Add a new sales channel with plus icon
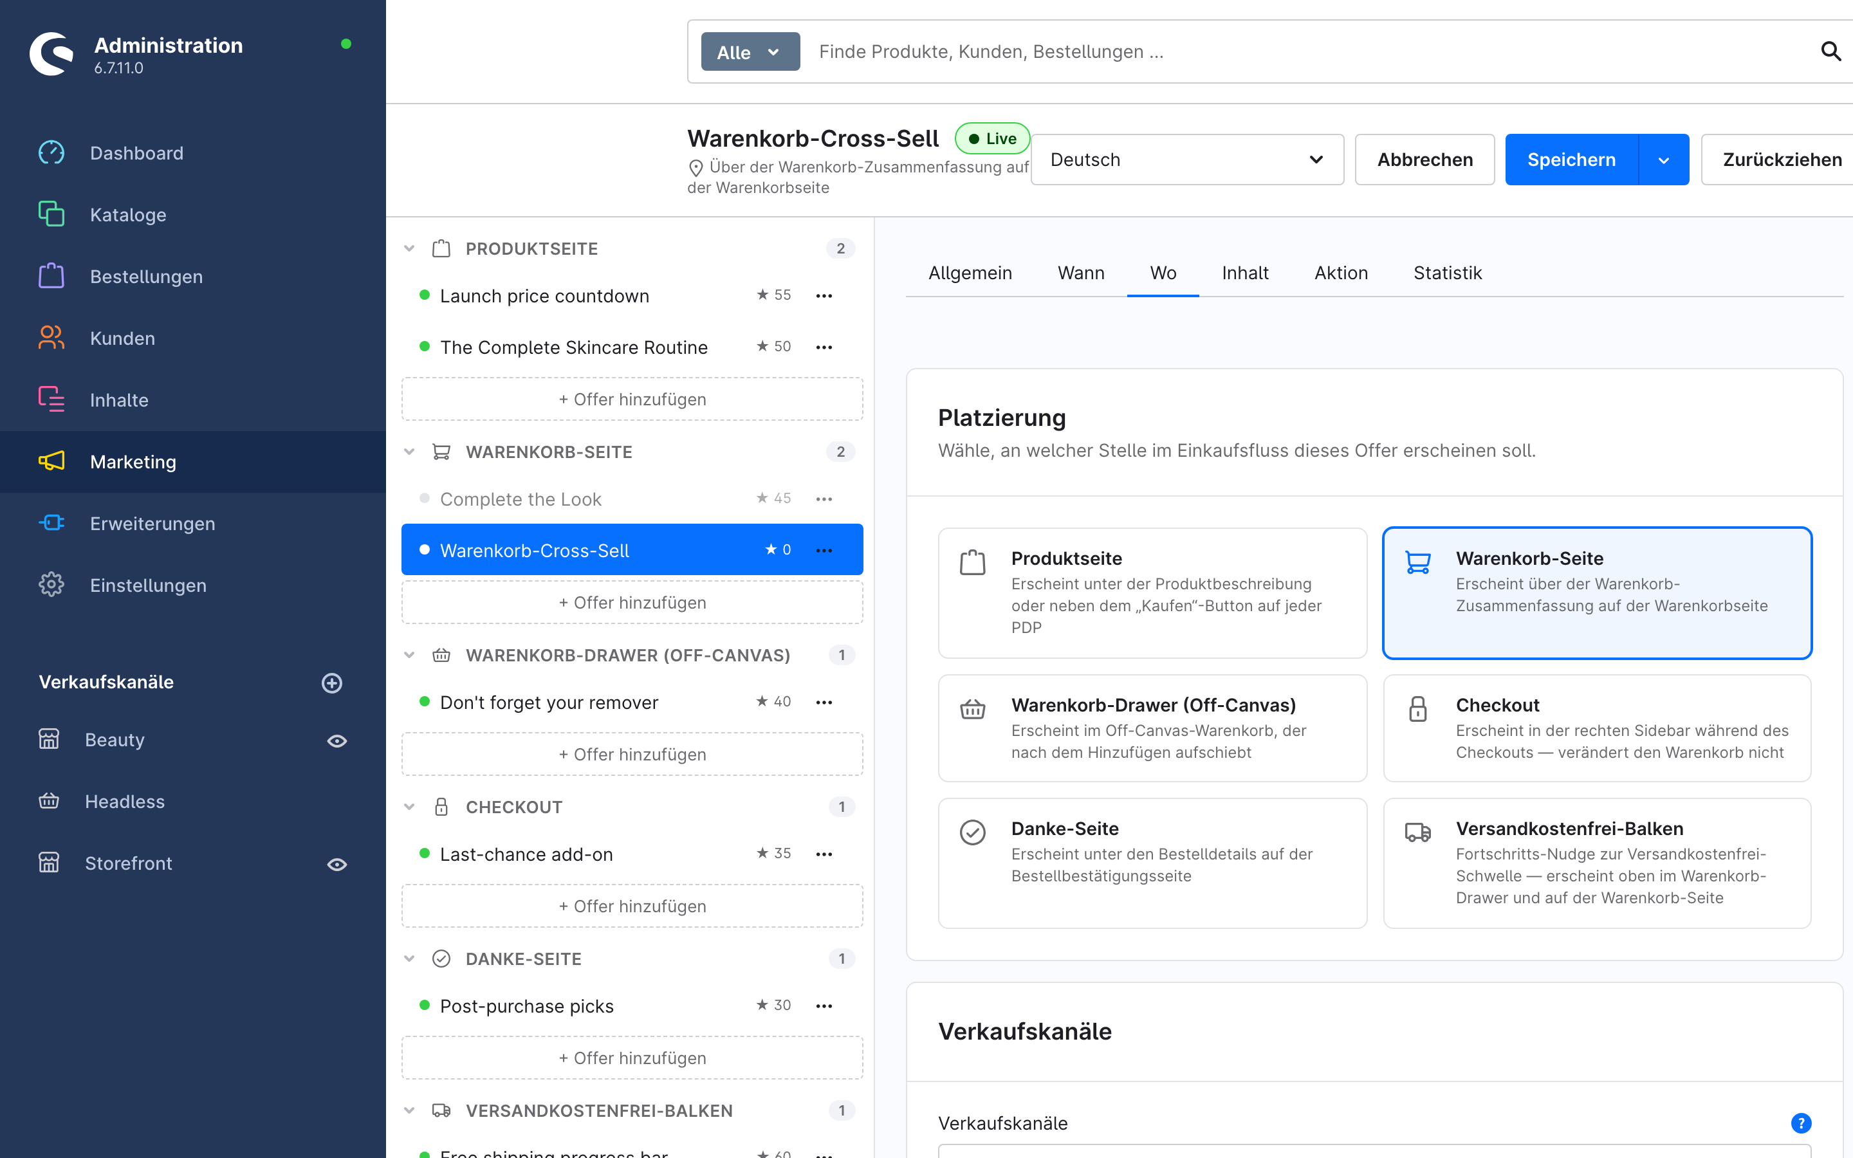 pos(331,683)
